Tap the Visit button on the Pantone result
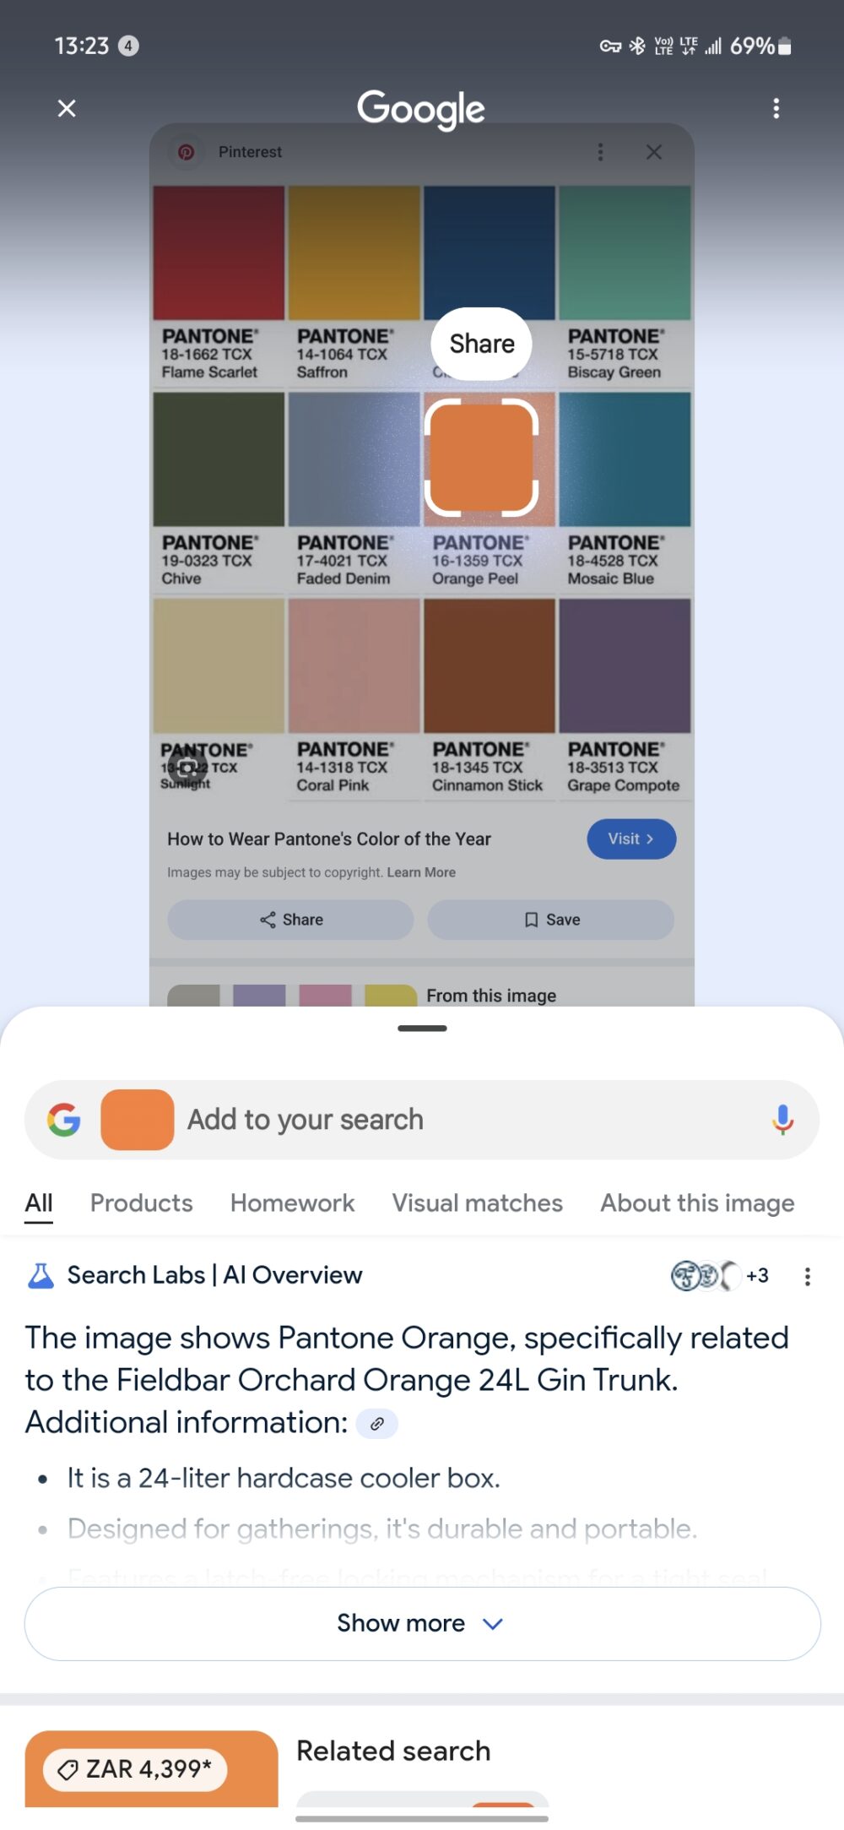Screen dimensions: 844x1830 630,839
